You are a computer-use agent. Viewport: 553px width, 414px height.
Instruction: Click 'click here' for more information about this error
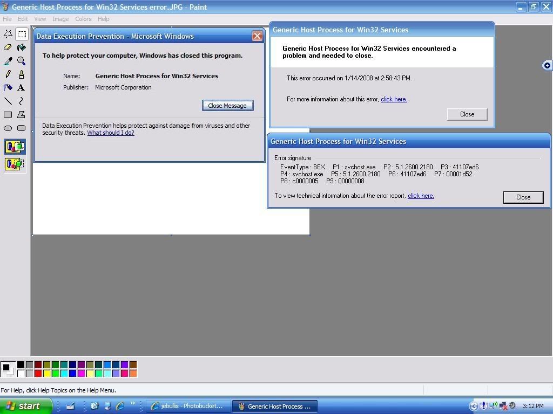coord(394,99)
